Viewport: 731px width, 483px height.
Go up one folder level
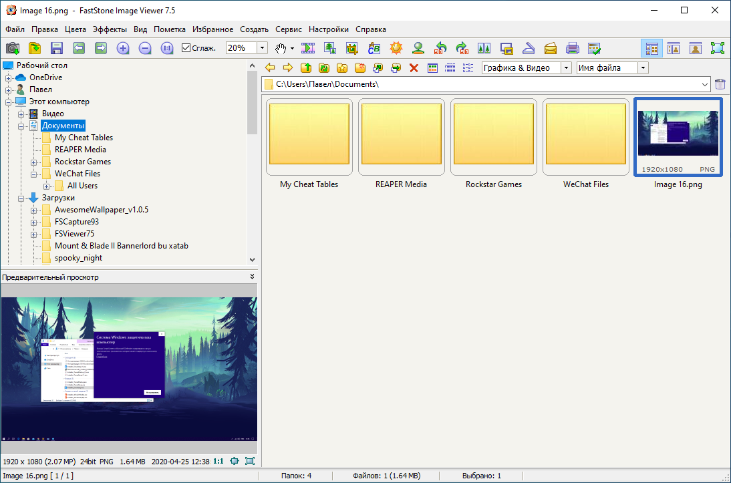306,68
